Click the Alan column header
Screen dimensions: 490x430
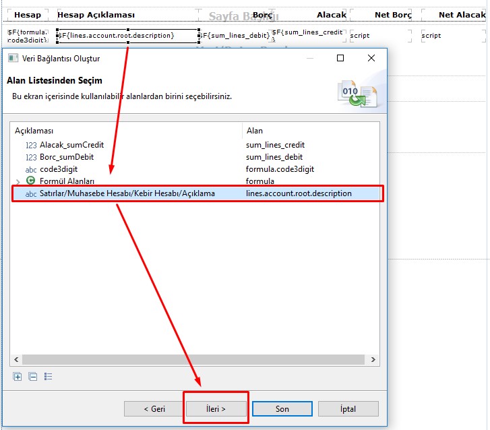(255, 131)
